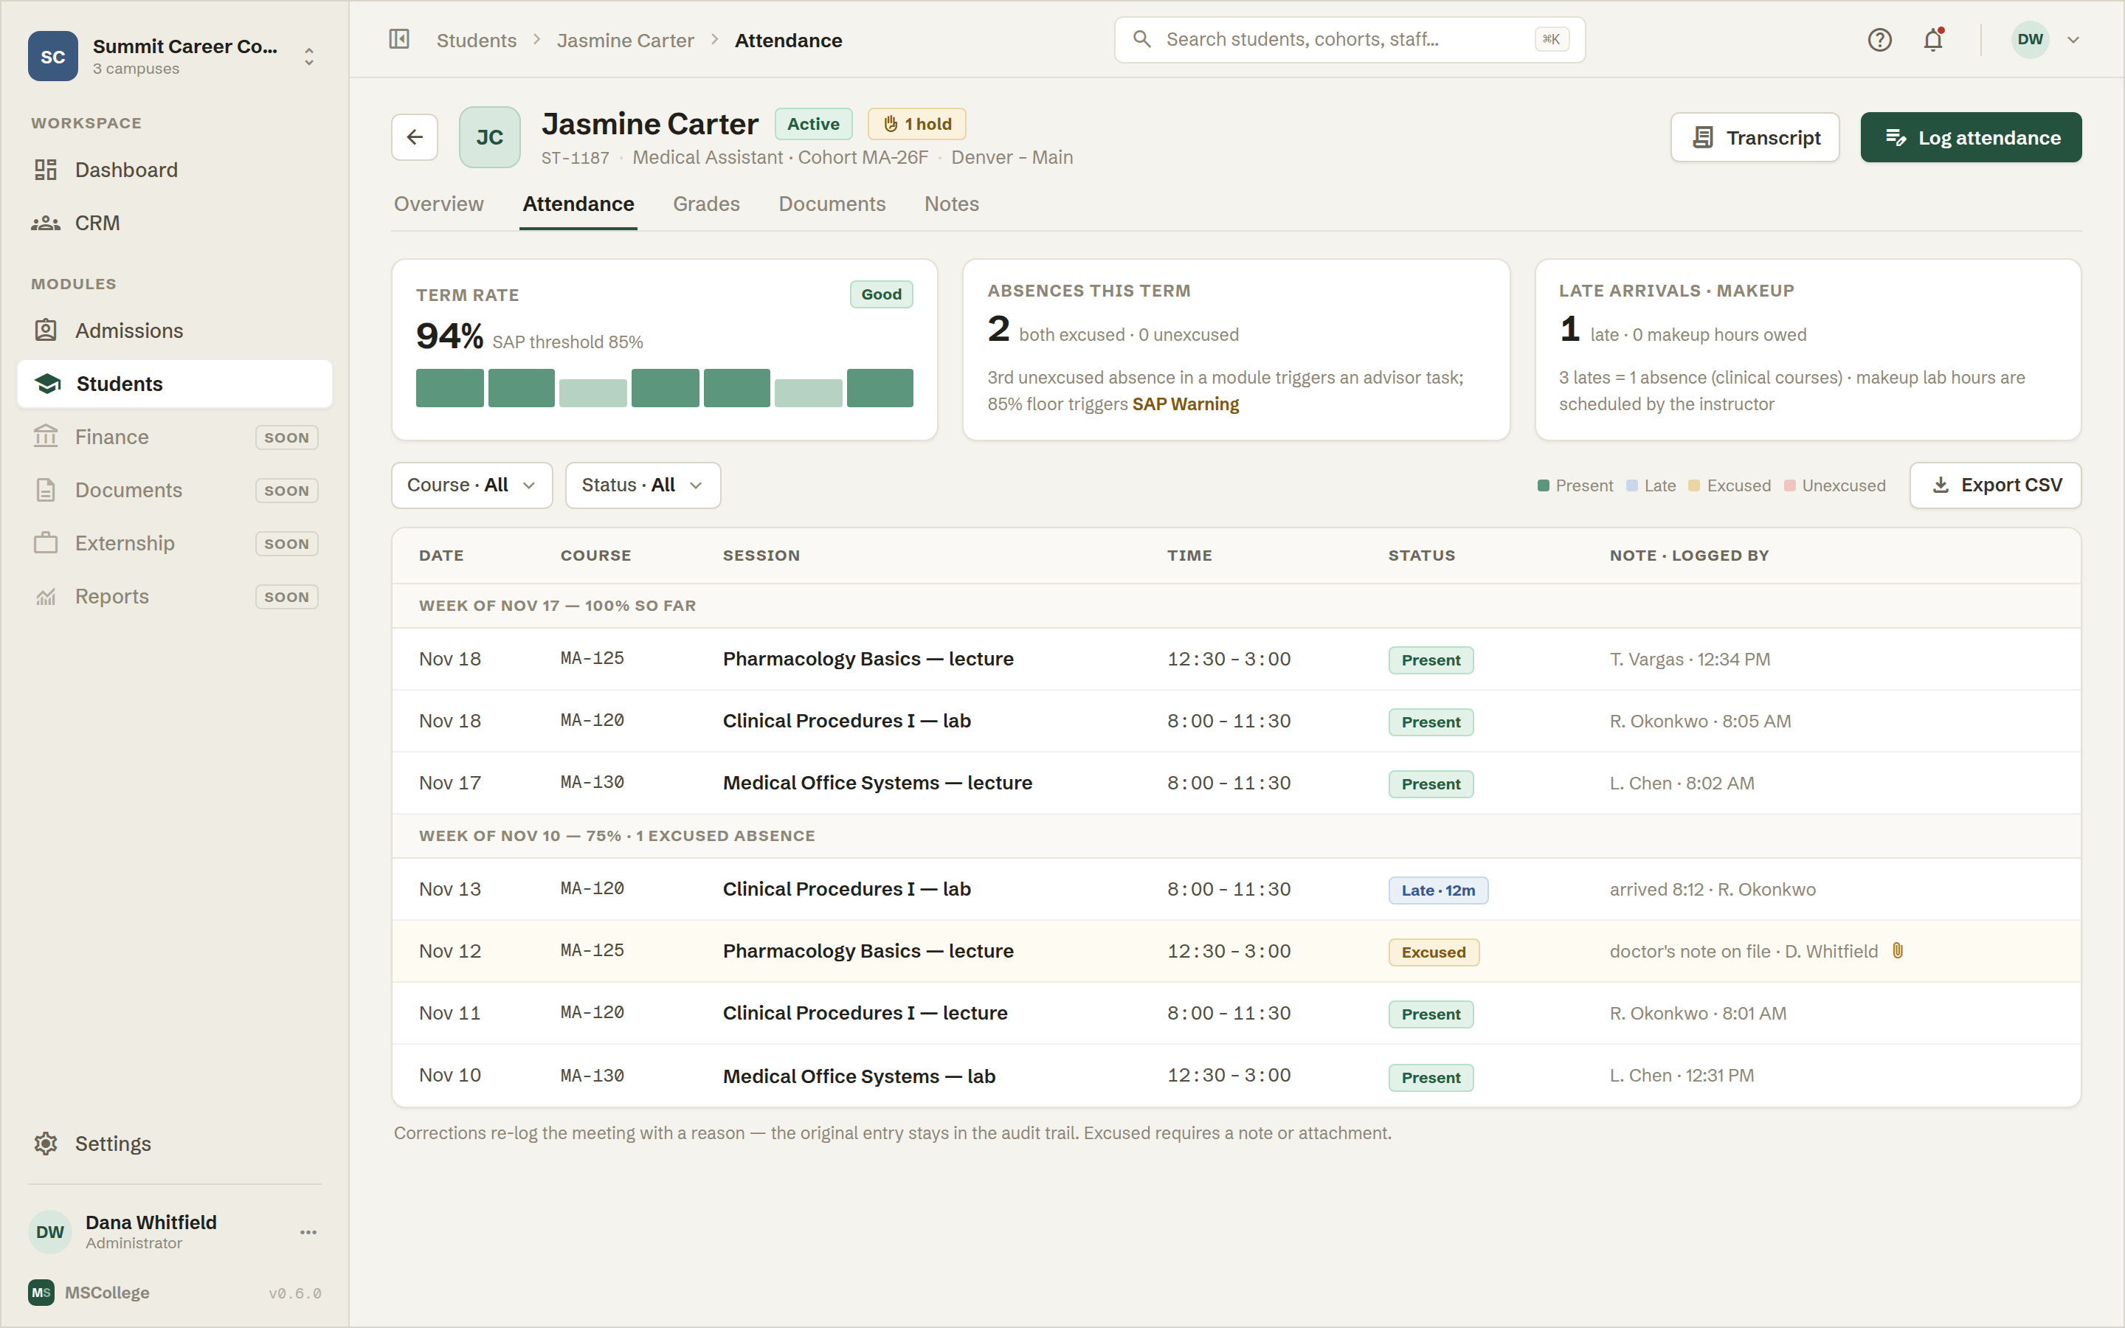Click the Good rating badge
The height and width of the screenshot is (1328, 2125).
[x=881, y=294]
